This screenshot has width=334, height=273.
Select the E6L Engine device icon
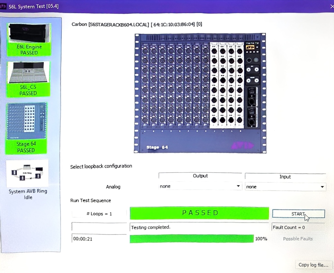coord(29,39)
